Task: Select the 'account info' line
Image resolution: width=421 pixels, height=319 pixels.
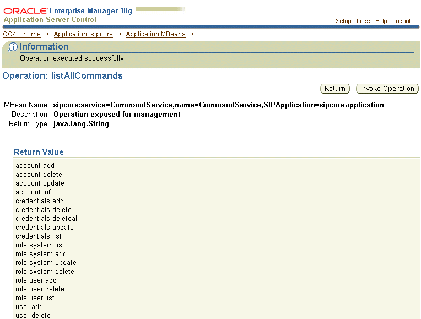Action: pyautogui.click(x=35, y=192)
